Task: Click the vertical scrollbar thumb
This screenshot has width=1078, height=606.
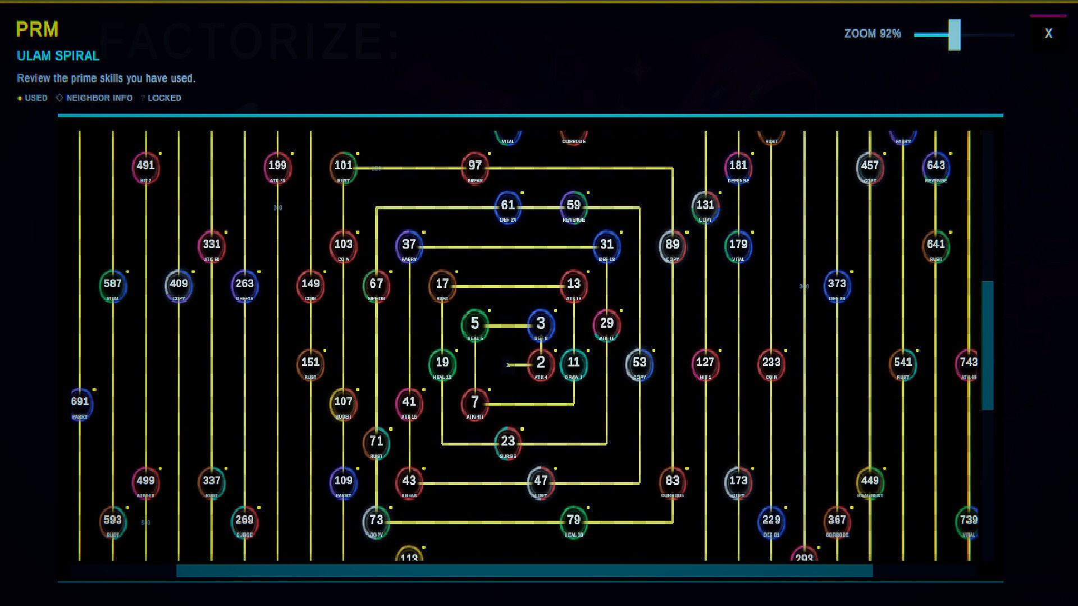Action: pyautogui.click(x=988, y=345)
